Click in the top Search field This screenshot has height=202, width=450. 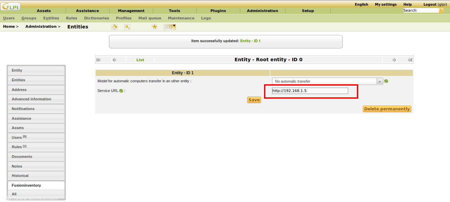click(x=421, y=10)
